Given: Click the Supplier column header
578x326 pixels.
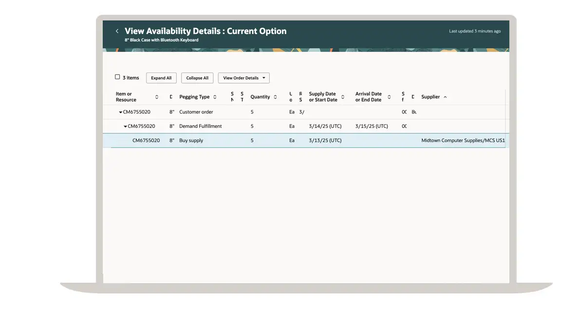Looking at the screenshot, I should point(430,97).
